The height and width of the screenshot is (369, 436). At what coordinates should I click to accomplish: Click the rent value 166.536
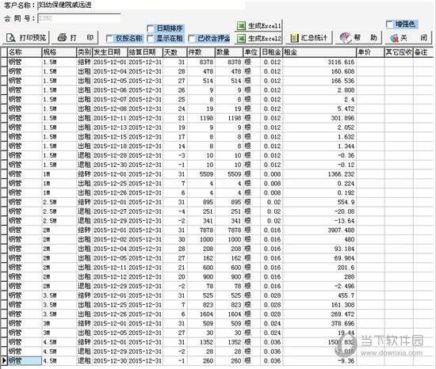tap(342, 81)
